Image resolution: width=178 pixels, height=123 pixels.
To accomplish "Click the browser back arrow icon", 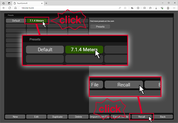I will tap(4, 8).
